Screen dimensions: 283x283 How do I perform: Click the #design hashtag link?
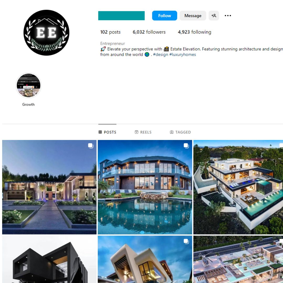[160, 55]
